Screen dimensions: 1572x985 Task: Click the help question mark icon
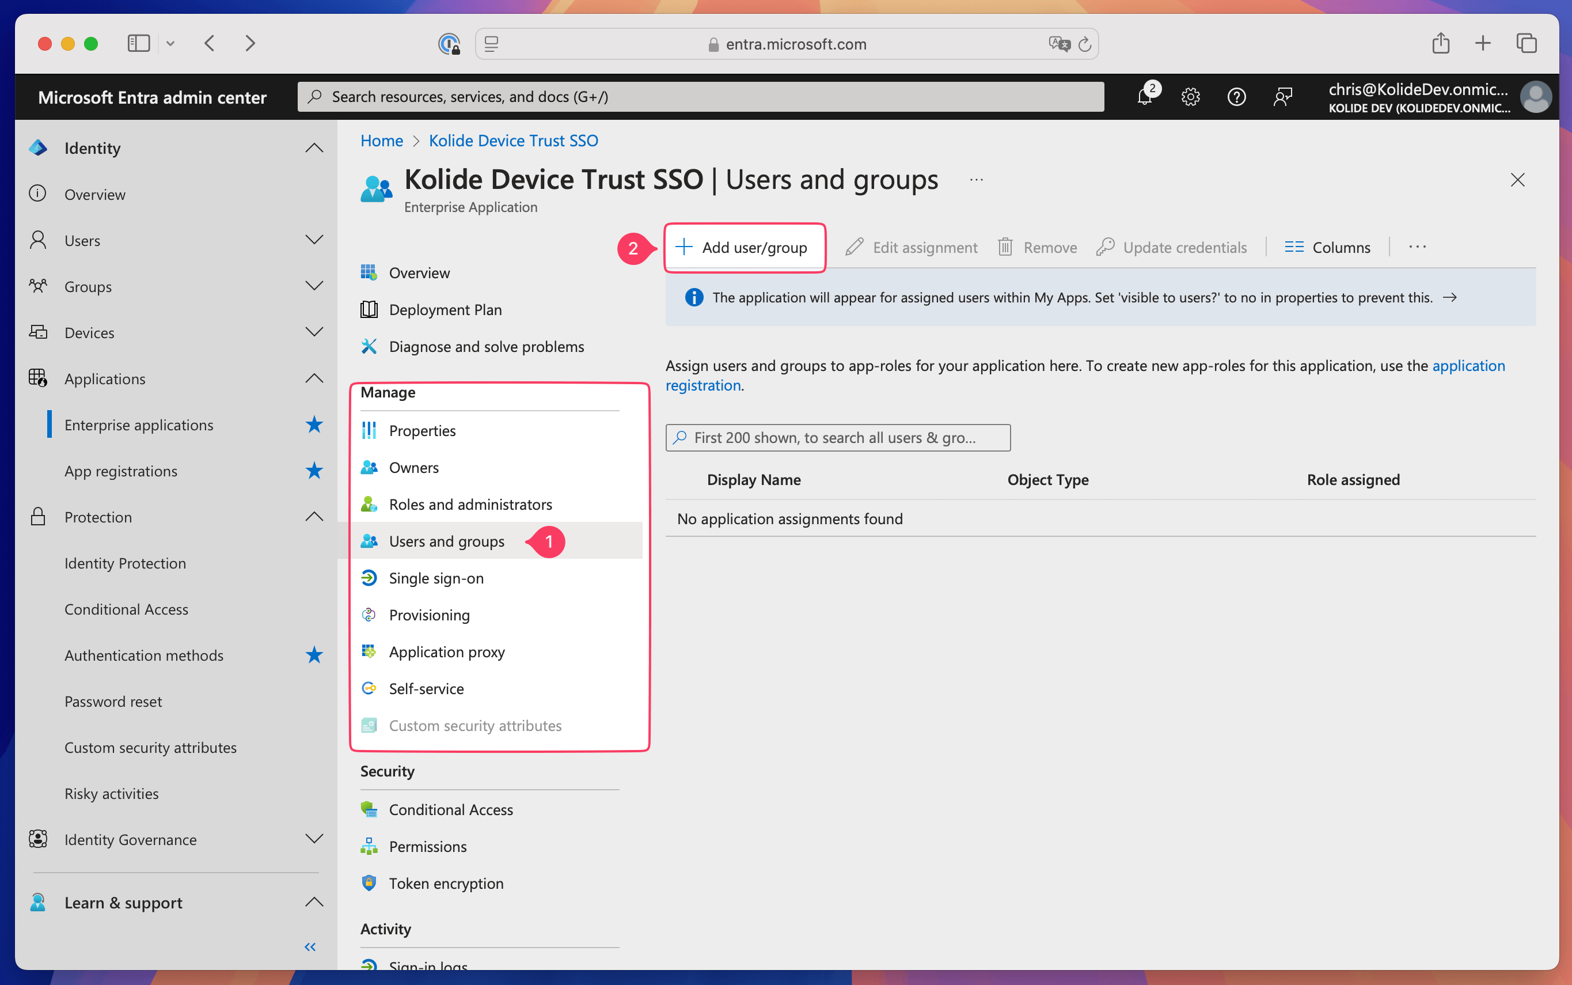pyautogui.click(x=1236, y=97)
